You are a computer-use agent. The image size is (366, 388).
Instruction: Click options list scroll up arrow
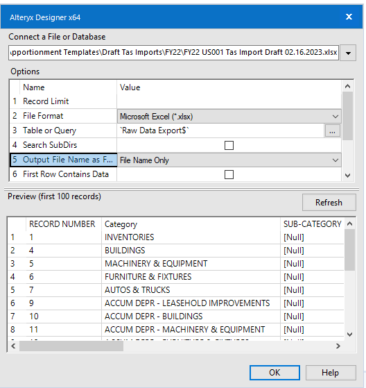tap(347, 86)
